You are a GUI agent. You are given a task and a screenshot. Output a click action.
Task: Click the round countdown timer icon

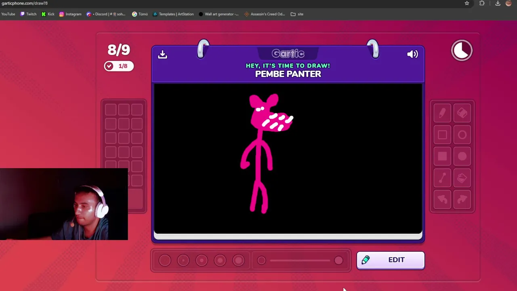pos(462,51)
